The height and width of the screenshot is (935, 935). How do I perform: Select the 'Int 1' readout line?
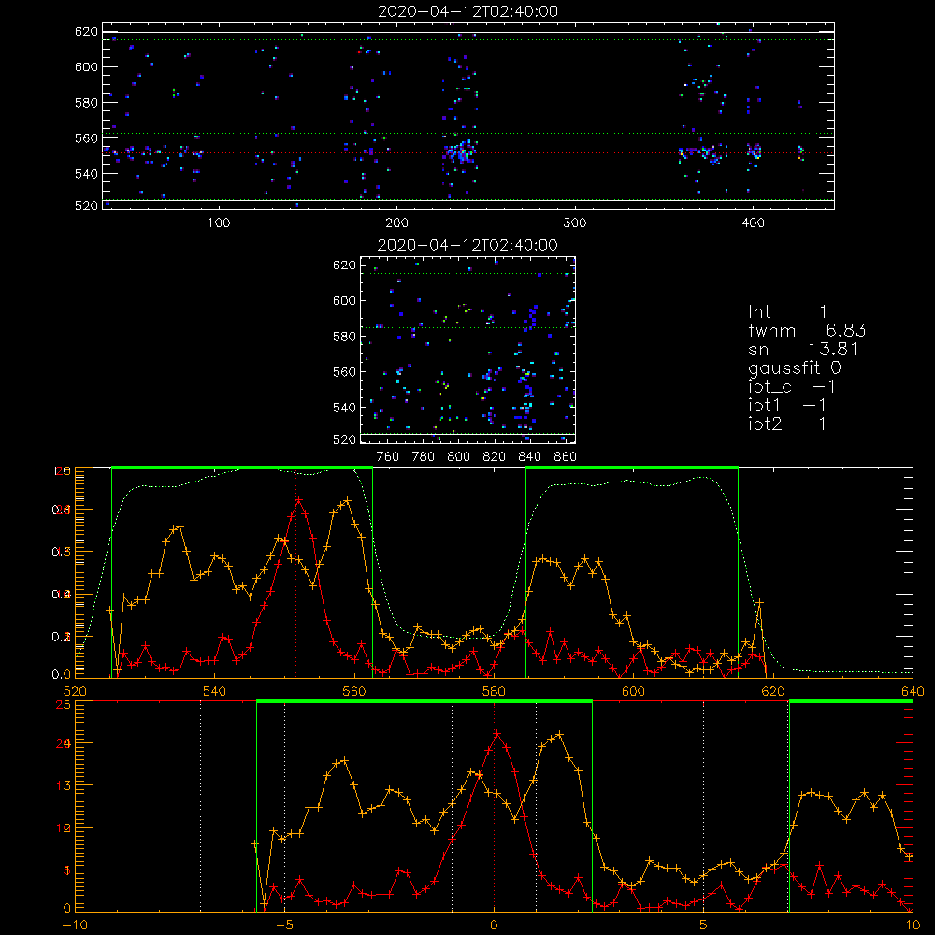click(787, 312)
